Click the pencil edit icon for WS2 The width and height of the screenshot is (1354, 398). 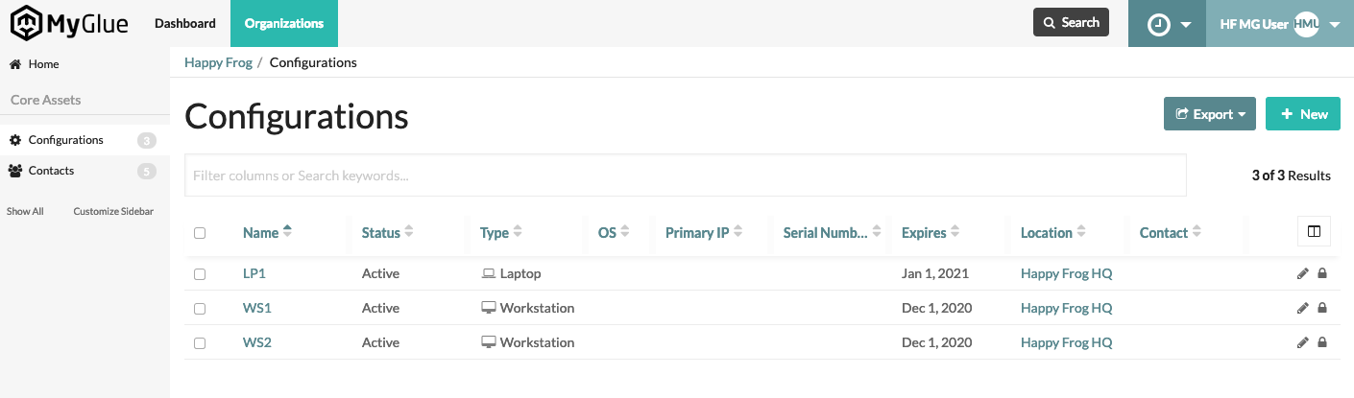point(1302,342)
